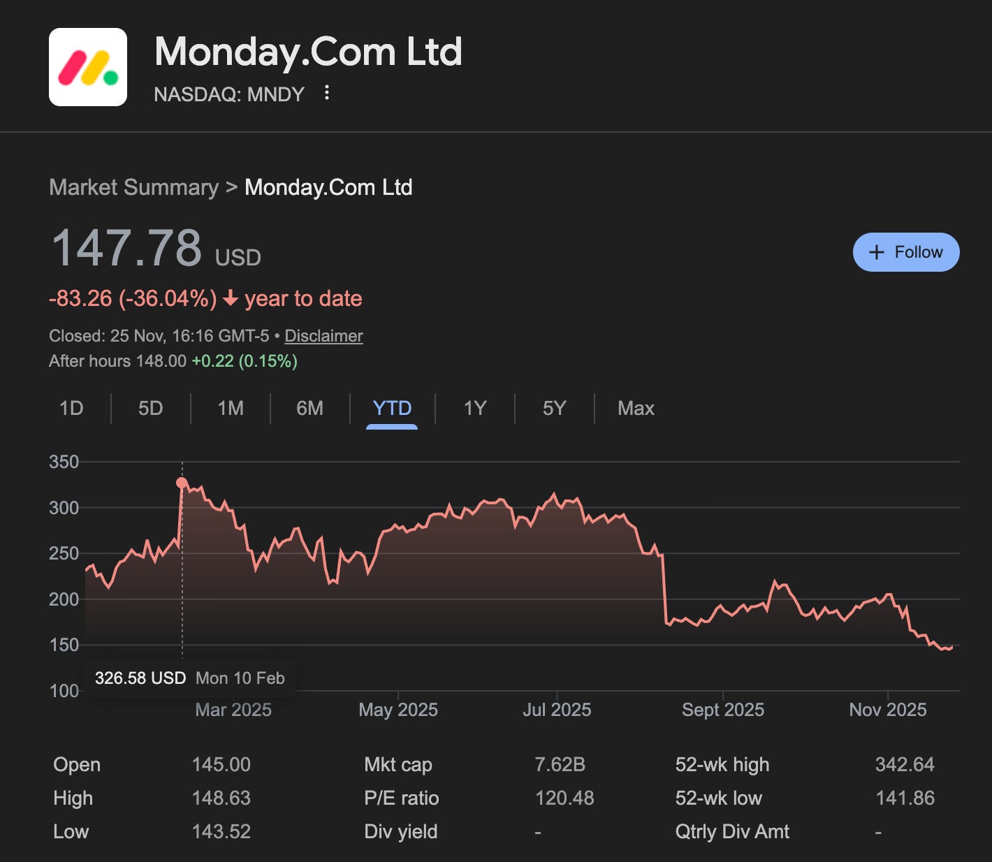Select the 1M chart range
Viewport: 992px width, 862px height.
point(231,408)
